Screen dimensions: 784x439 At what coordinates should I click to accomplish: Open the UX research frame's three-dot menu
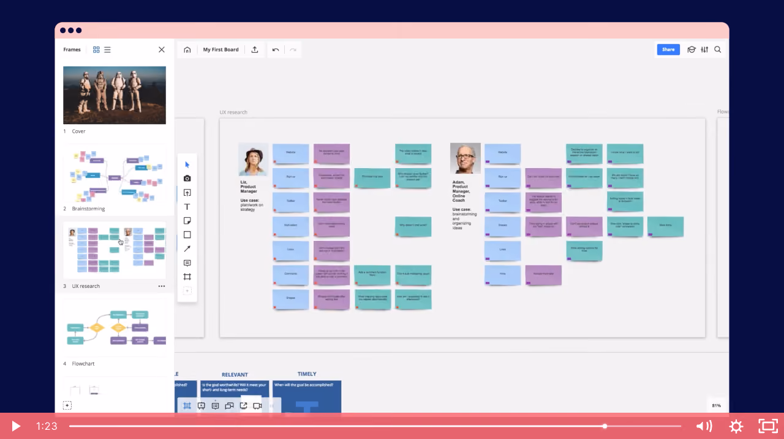(x=162, y=286)
